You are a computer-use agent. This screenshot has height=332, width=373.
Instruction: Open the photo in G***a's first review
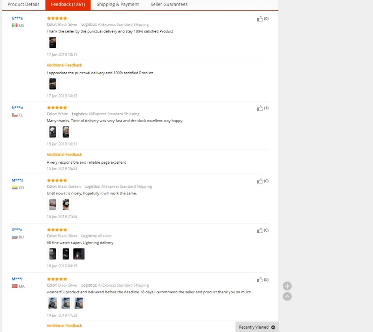[x=53, y=42]
